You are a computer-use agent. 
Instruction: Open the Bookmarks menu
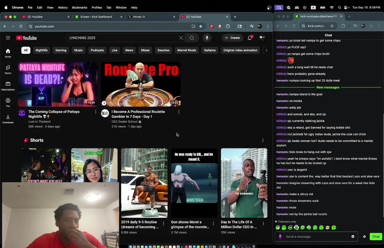coord(80,8)
